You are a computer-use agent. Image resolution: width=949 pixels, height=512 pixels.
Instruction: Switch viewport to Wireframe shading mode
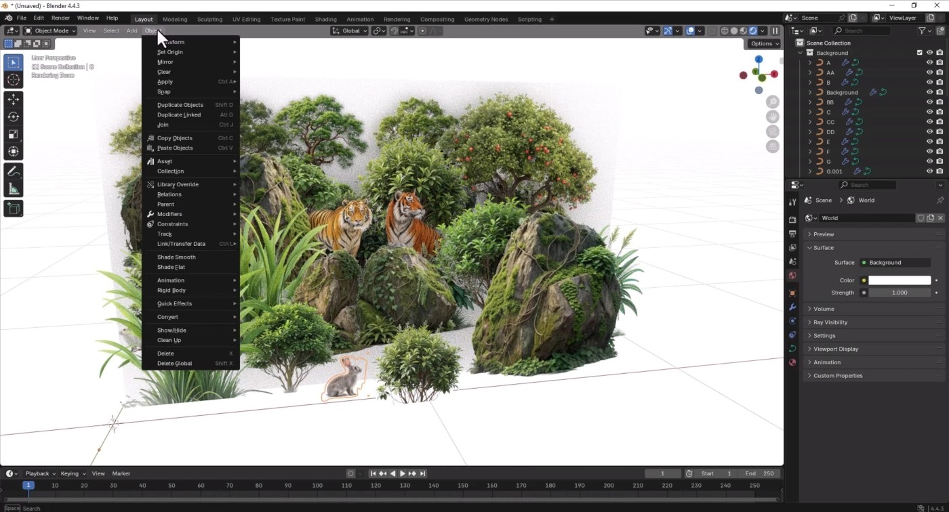(725, 30)
